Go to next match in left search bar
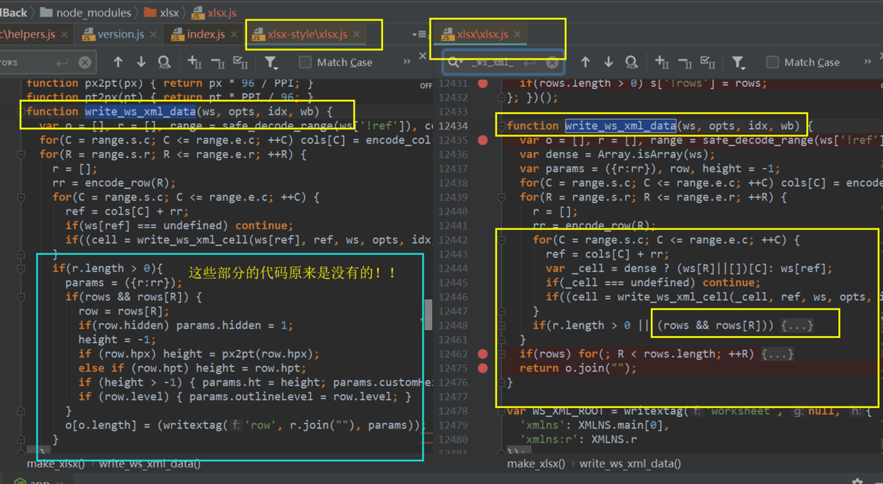Screen dimensions: 883x484 141,63
